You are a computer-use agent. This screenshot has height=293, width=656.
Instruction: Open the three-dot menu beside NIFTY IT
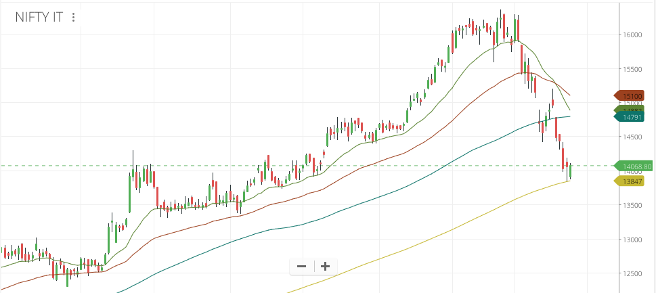(x=74, y=18)
